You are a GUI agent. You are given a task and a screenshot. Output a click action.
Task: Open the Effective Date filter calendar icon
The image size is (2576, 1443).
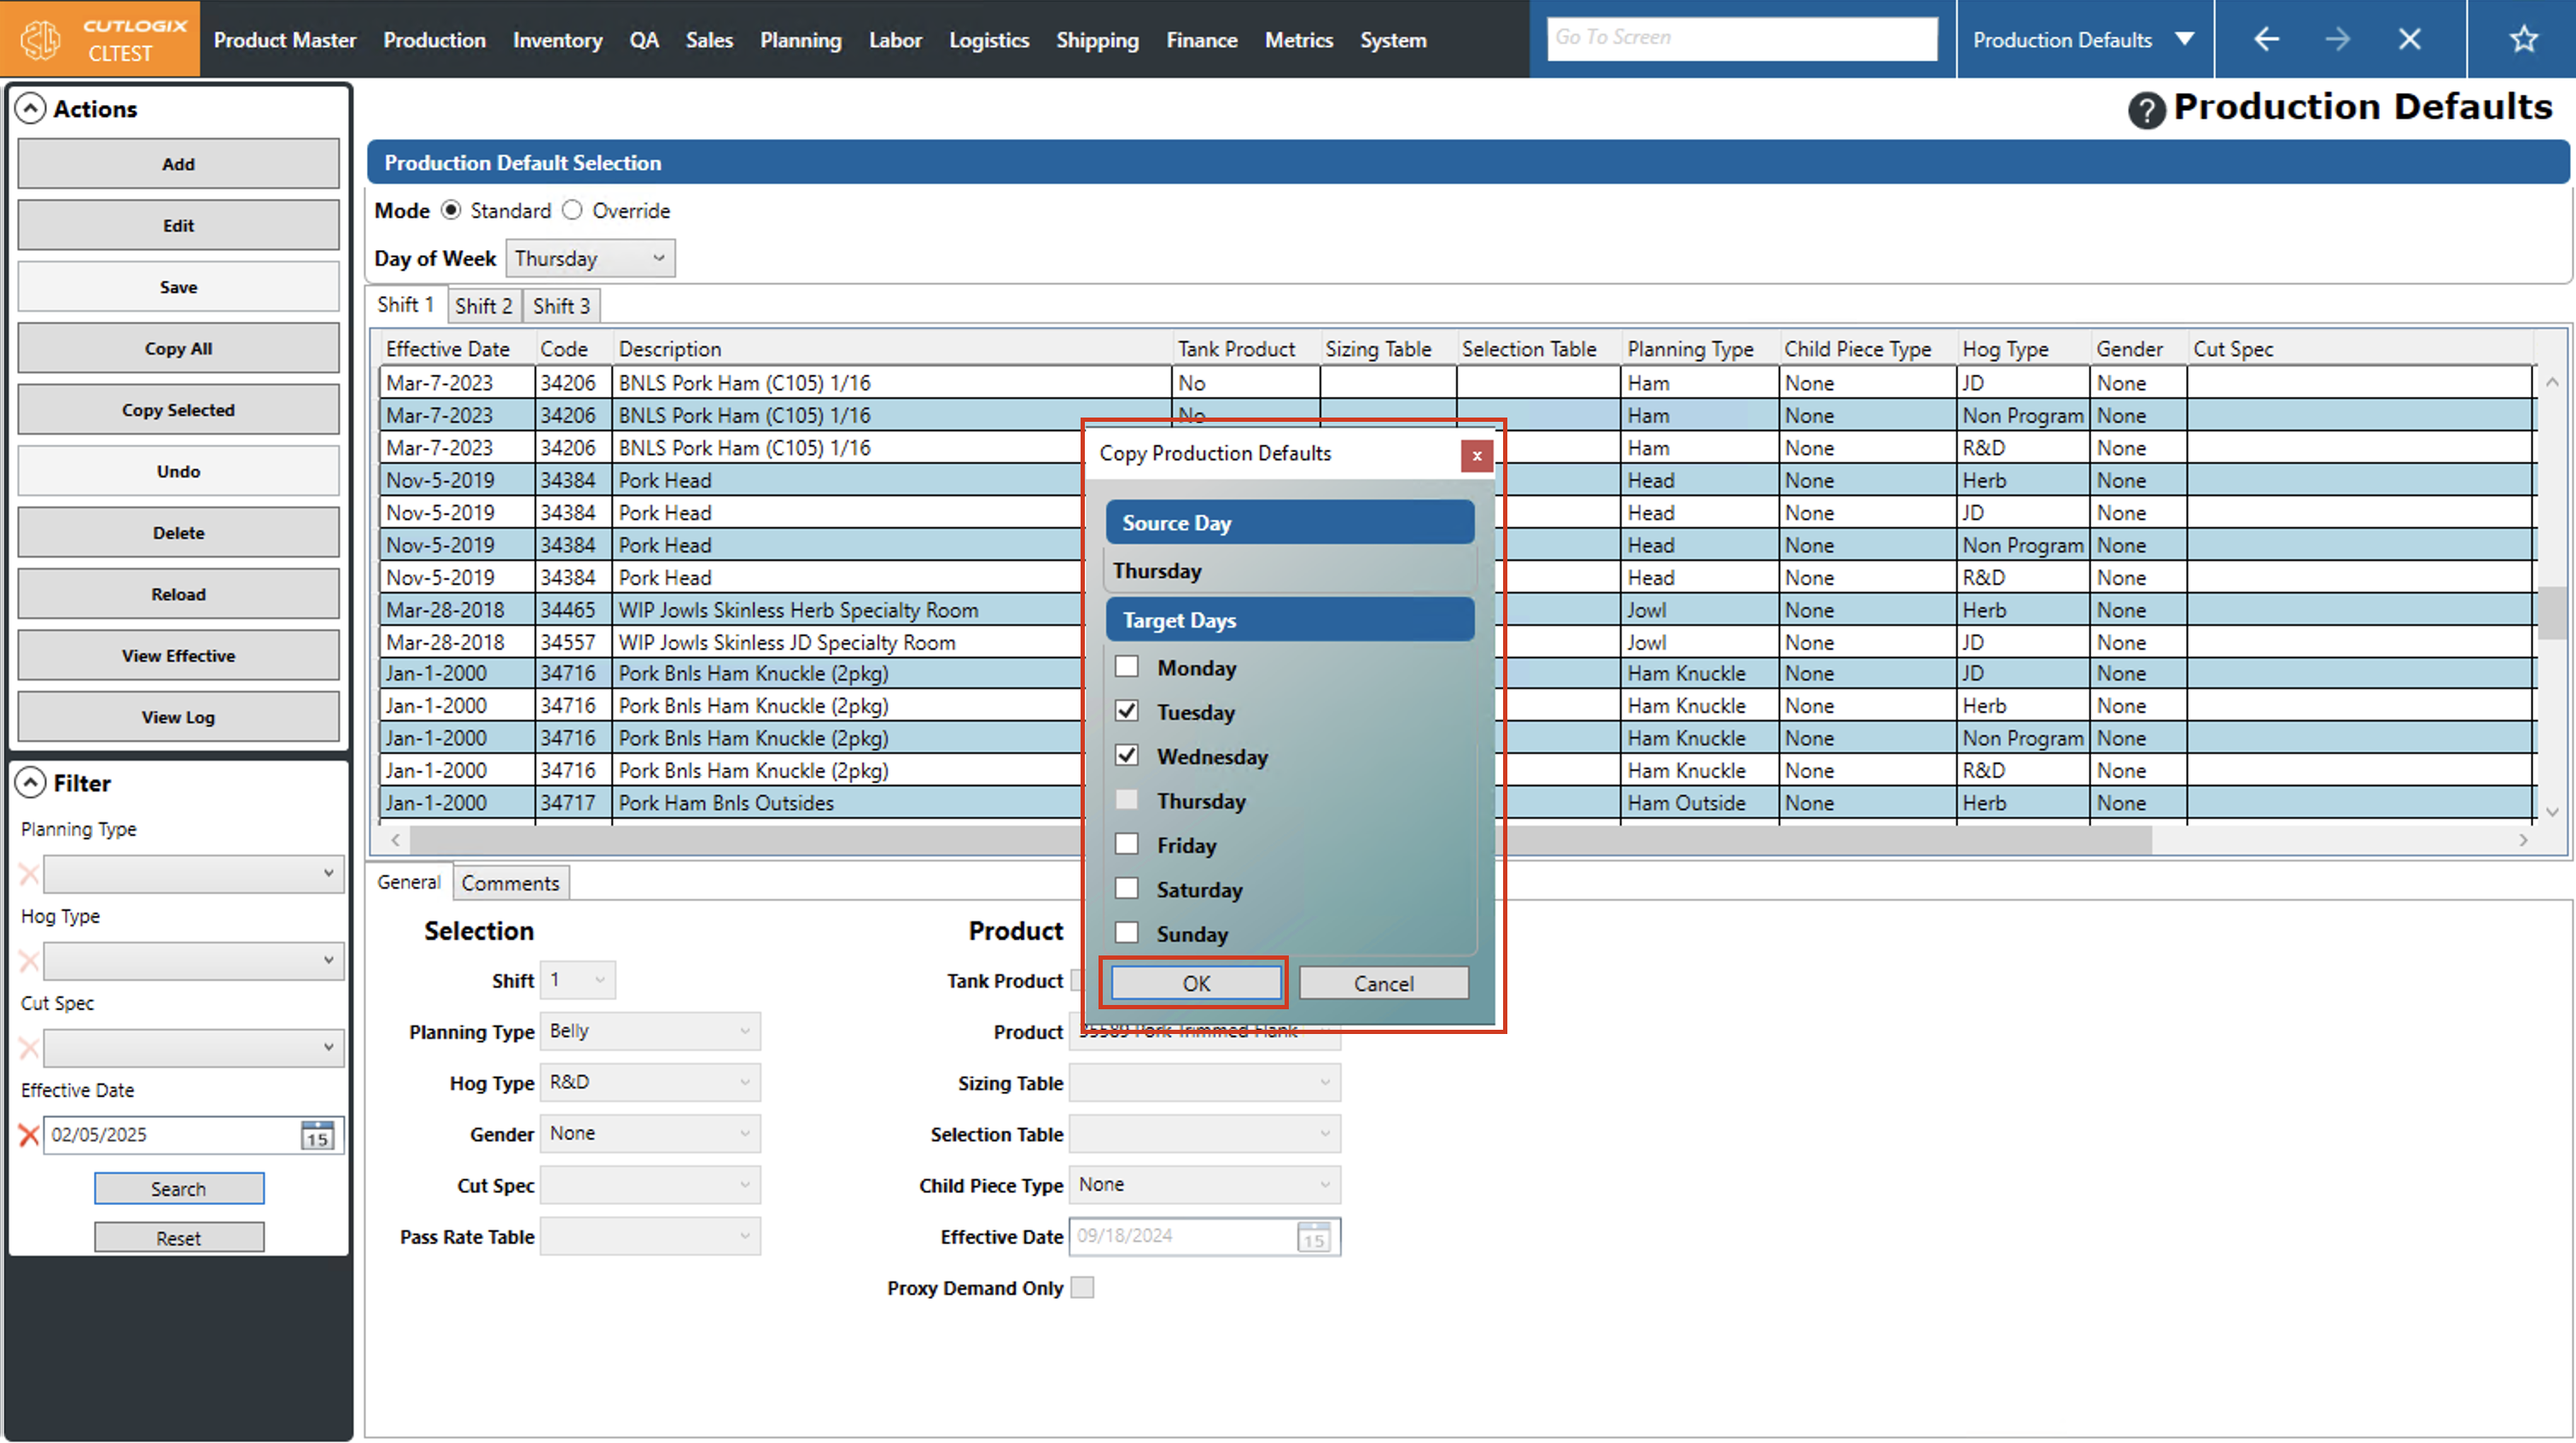click(317, 1135)
